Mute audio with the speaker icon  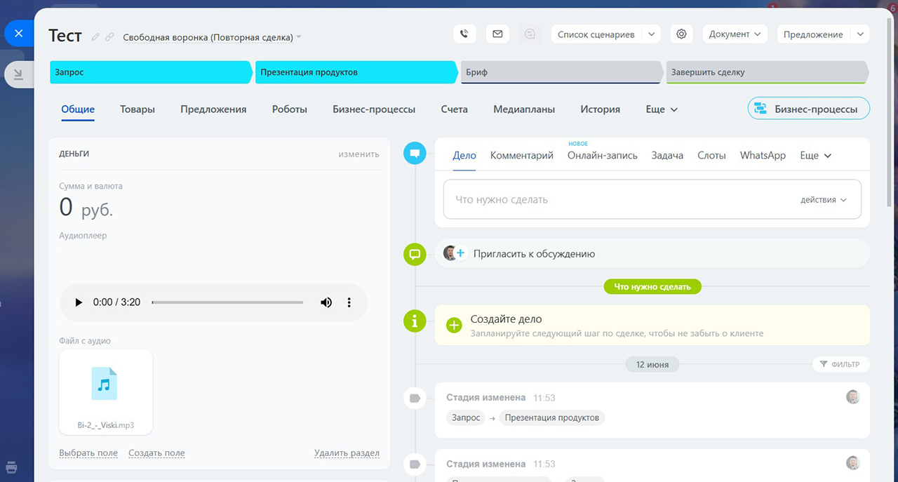click(326, 302)
